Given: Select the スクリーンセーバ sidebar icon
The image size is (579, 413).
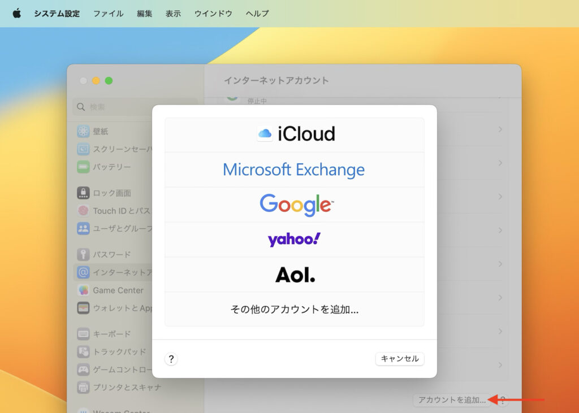Looking at the screenshot, I should [82, 149].
